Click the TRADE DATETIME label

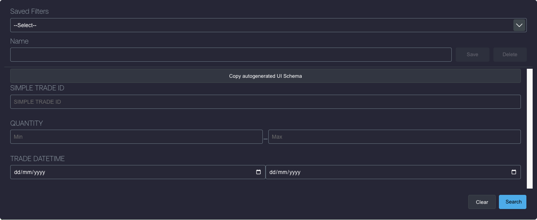pos(37,159)
